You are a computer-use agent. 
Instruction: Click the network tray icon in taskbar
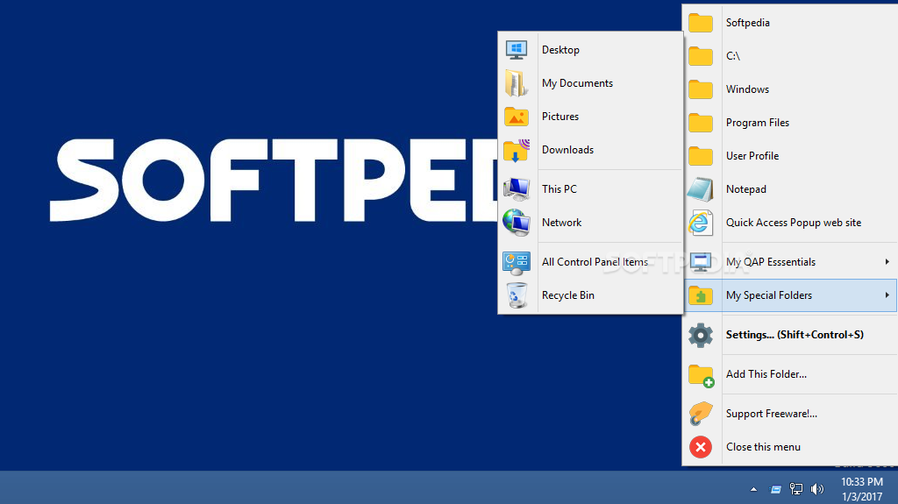coord(796,488)
